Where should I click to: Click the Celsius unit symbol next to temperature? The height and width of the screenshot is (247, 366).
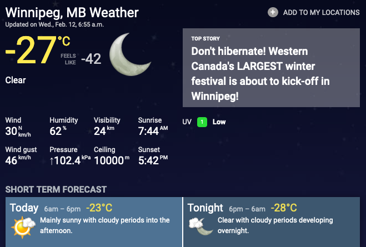point(64,40)
